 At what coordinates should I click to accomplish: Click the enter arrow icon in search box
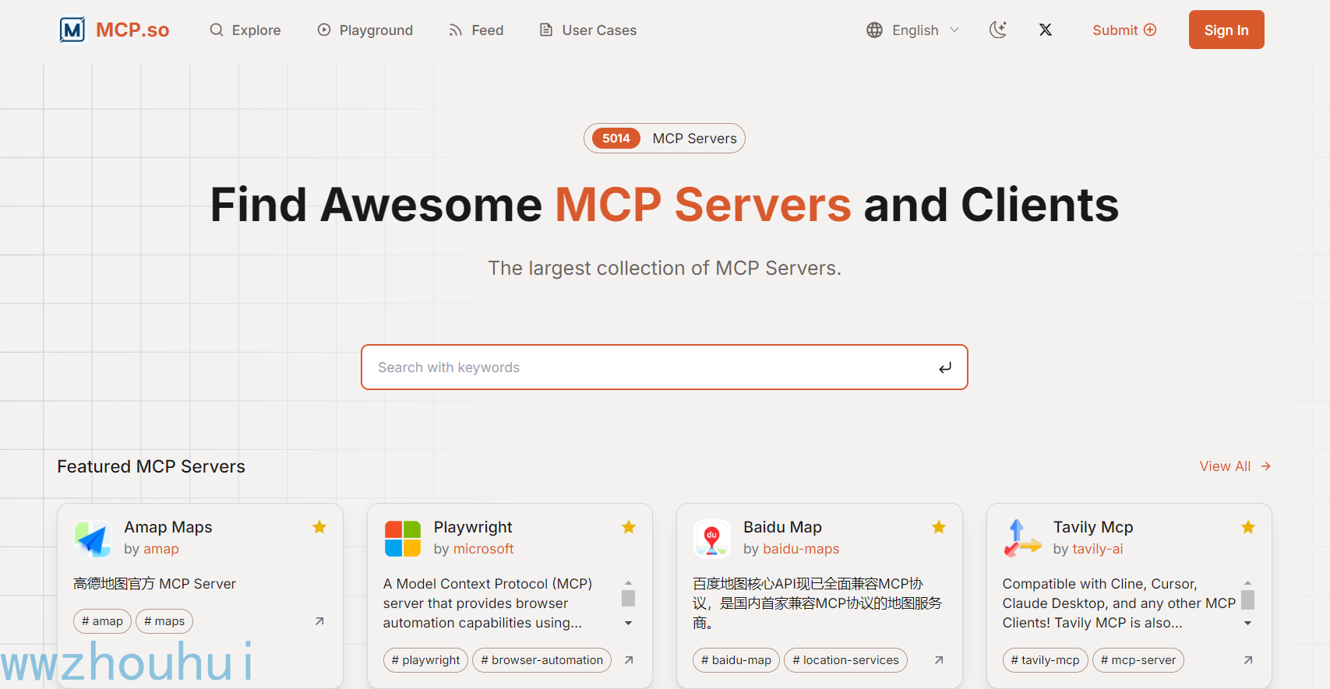click(945, 367)
